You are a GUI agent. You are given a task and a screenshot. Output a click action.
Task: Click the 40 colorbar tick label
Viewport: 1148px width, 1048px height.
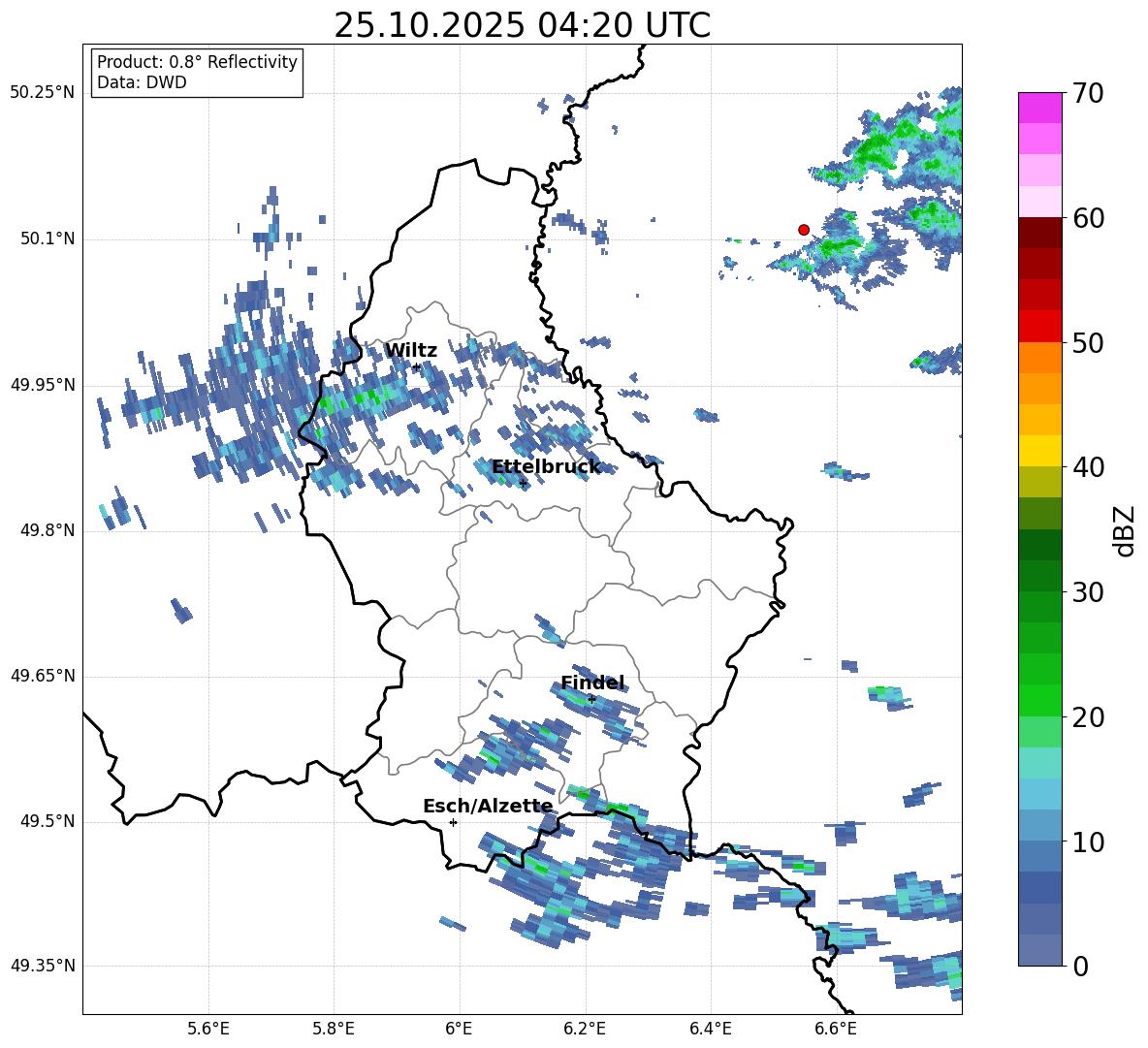[1088, 467]
